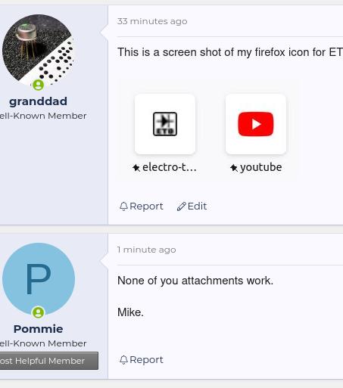Click the youtube shortcut label
This screenshot has height=388, width=343.
pos(261,167)
